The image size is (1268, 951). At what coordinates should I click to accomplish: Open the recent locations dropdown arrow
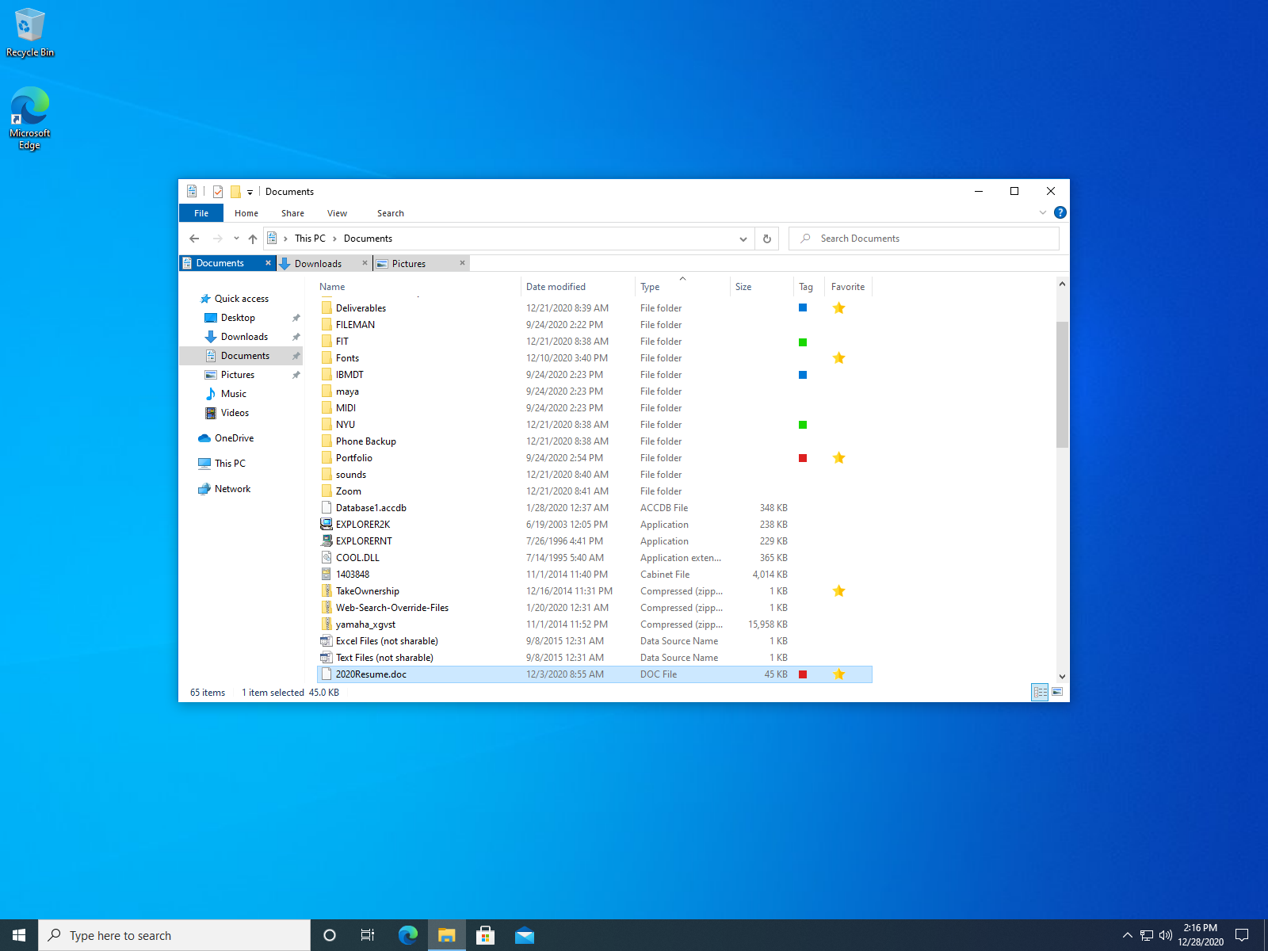236,239
